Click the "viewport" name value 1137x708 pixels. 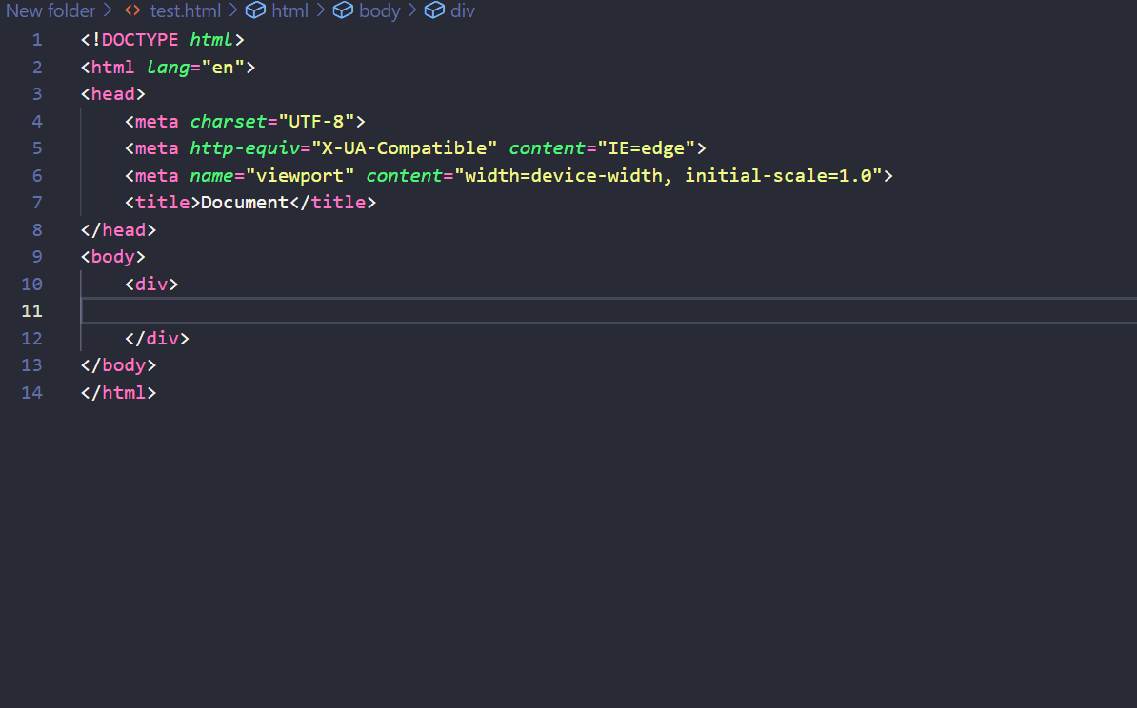click(x=299, y=175)
